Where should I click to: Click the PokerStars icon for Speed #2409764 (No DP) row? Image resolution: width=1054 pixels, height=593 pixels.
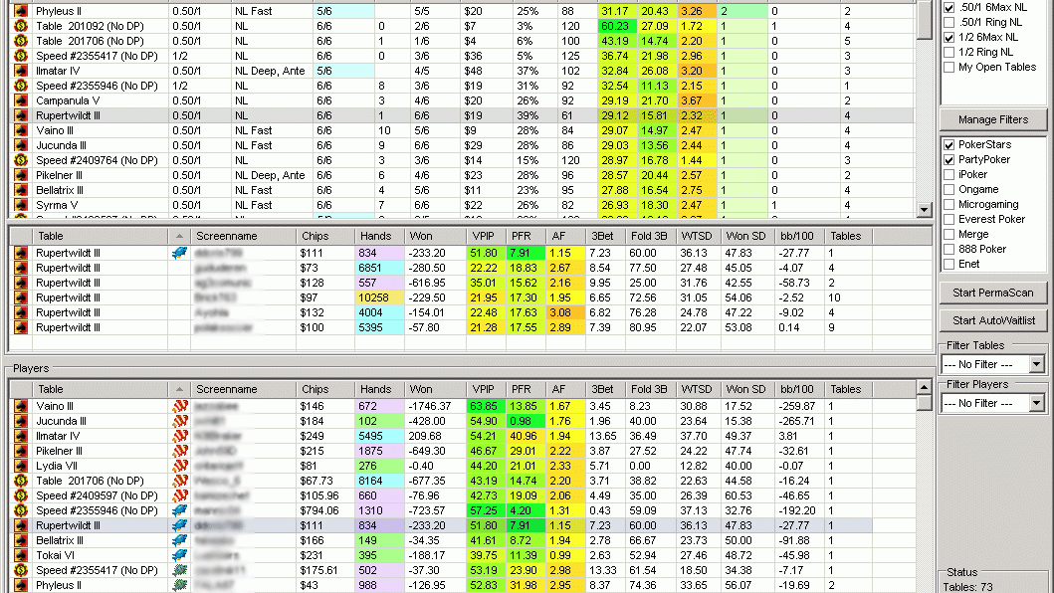pyautogui.click(x=21, y=161)
